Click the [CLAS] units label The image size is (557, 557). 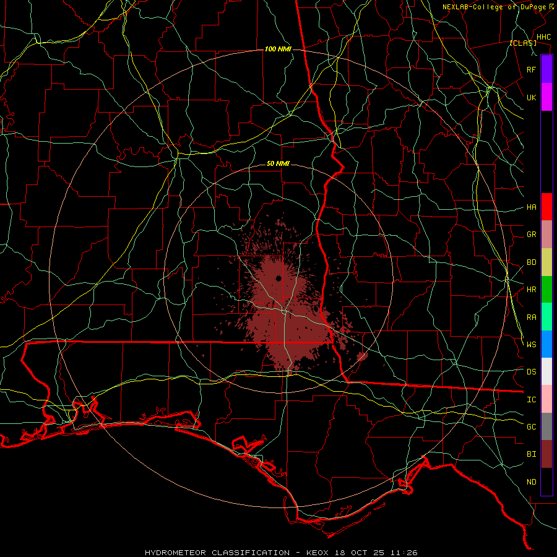pyautogui.click(x=523, y=43)
